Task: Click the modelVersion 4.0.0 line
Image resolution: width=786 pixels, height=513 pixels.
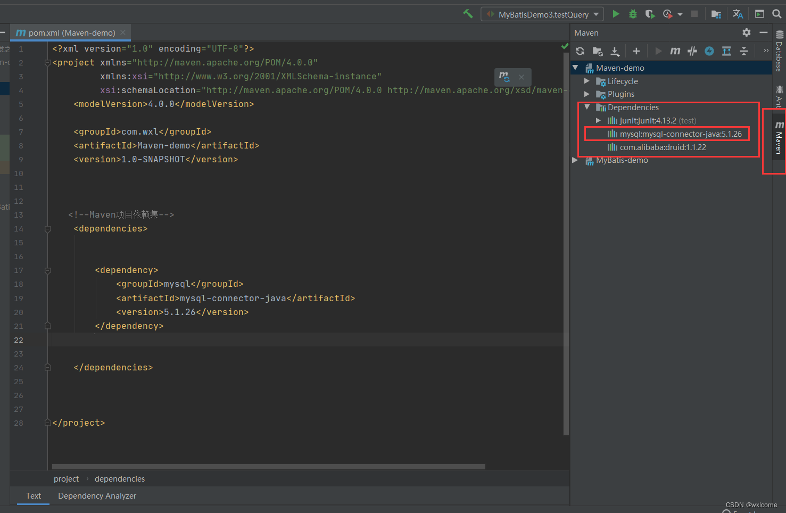Action: [x=164, y=104]
